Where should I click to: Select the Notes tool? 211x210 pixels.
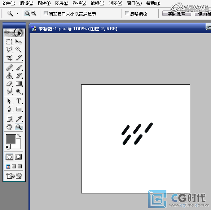pyautogui.click(x=9, y=119)
